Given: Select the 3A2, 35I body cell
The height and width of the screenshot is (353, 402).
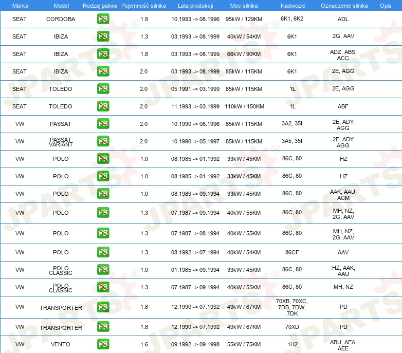Looking at the screenshot, I should [x=292, y=123].
